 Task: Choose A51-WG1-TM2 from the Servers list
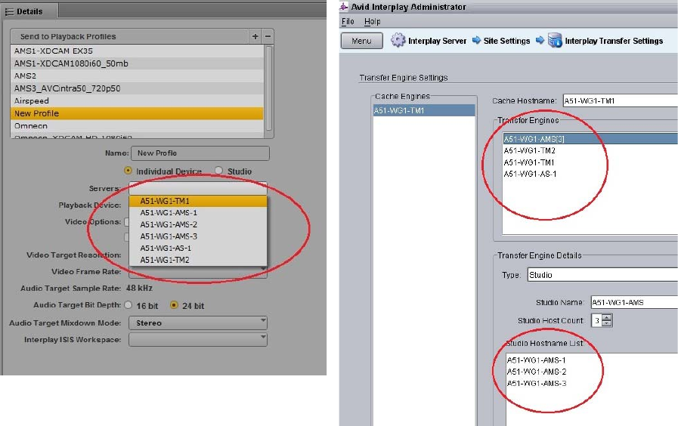point(197,260)
